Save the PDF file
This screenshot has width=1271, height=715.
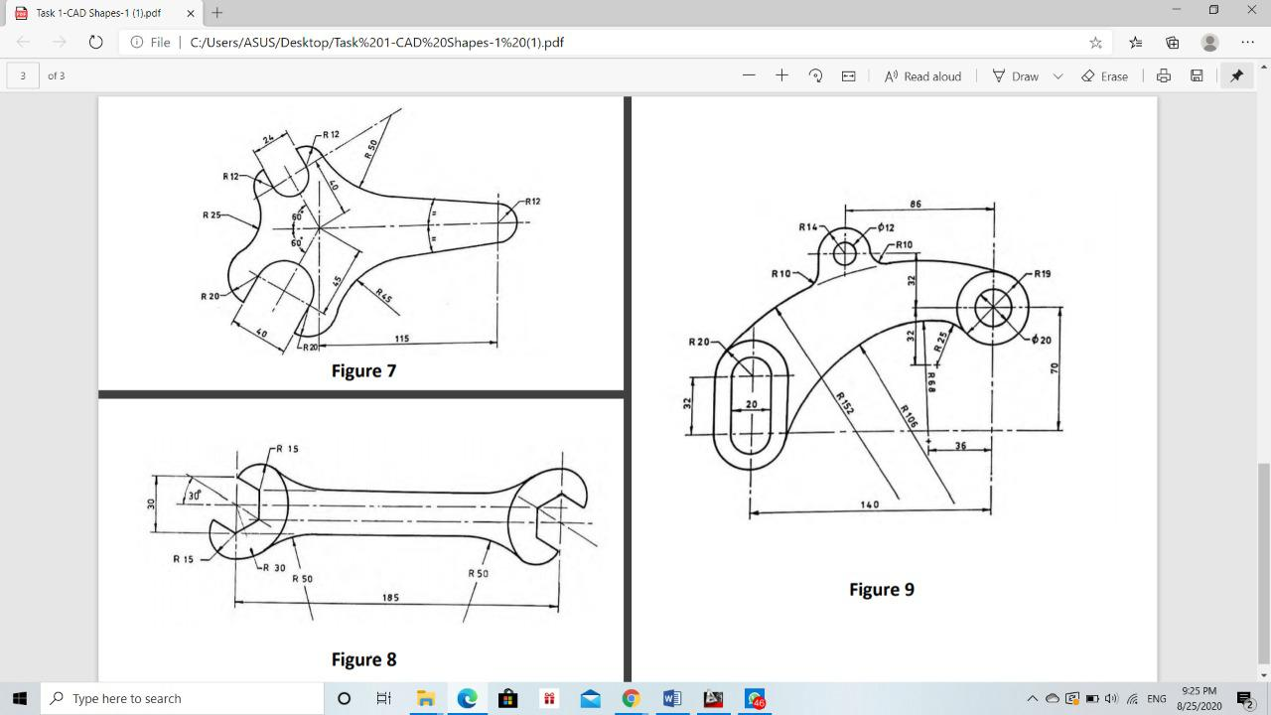click(1196, 75)
